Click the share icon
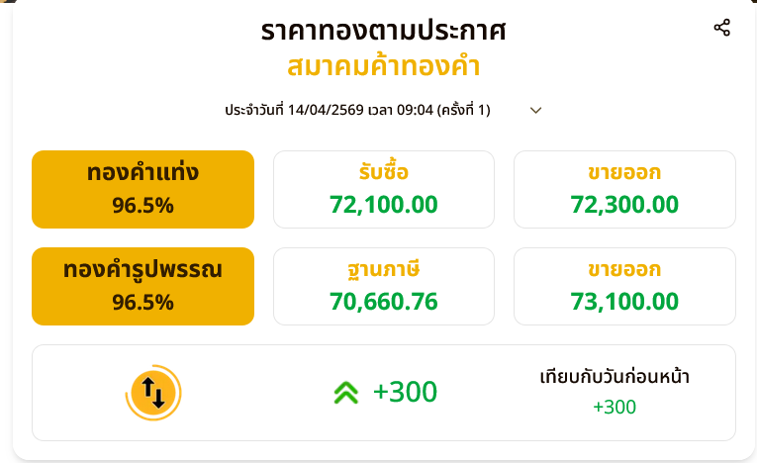The height and width of the screenshot is (463, 757). [721, 28]
